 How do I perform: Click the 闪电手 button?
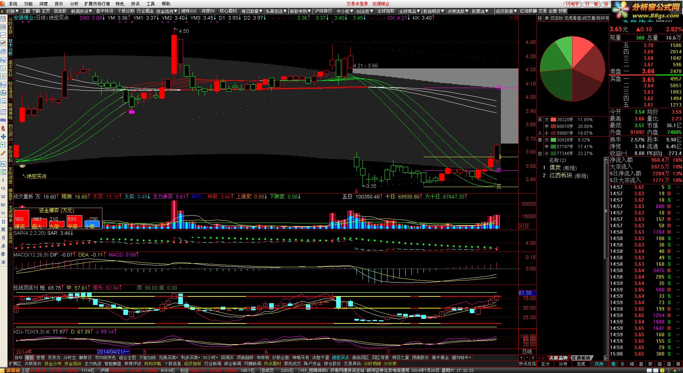coord(572,4)
